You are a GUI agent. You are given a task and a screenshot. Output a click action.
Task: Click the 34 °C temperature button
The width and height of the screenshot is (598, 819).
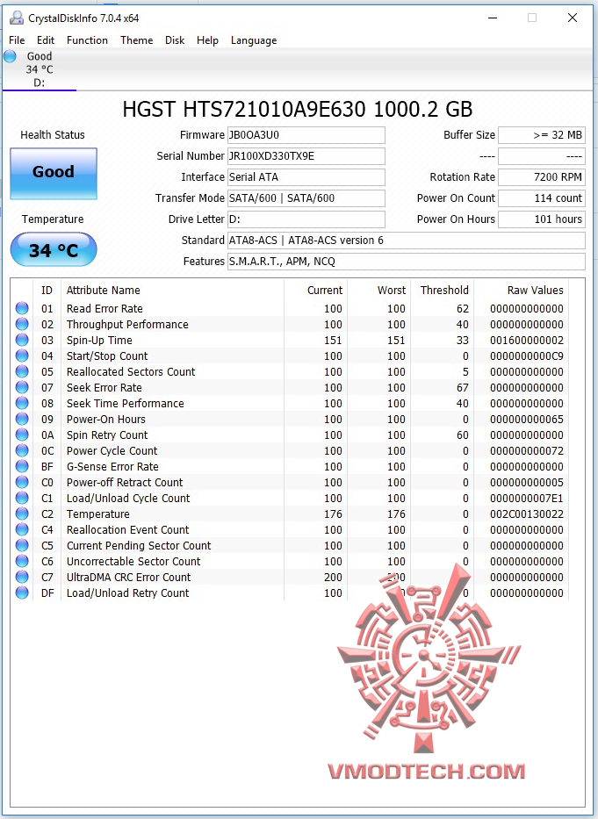(54, 249)
